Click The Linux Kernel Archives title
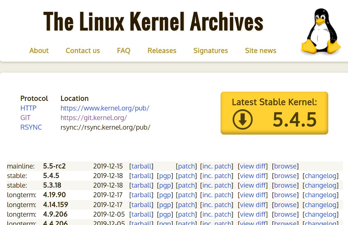This screenshot has width=348, height=225. [x=153, y=22]
